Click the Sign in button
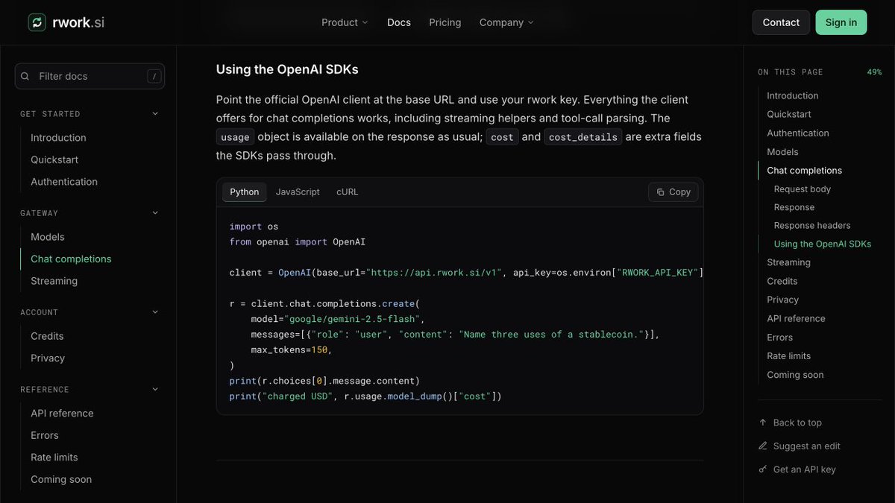Screen dimensions: 895x503 841,22
